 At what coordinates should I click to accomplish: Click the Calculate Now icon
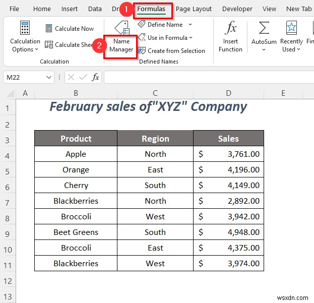click(x=49, y=28)
